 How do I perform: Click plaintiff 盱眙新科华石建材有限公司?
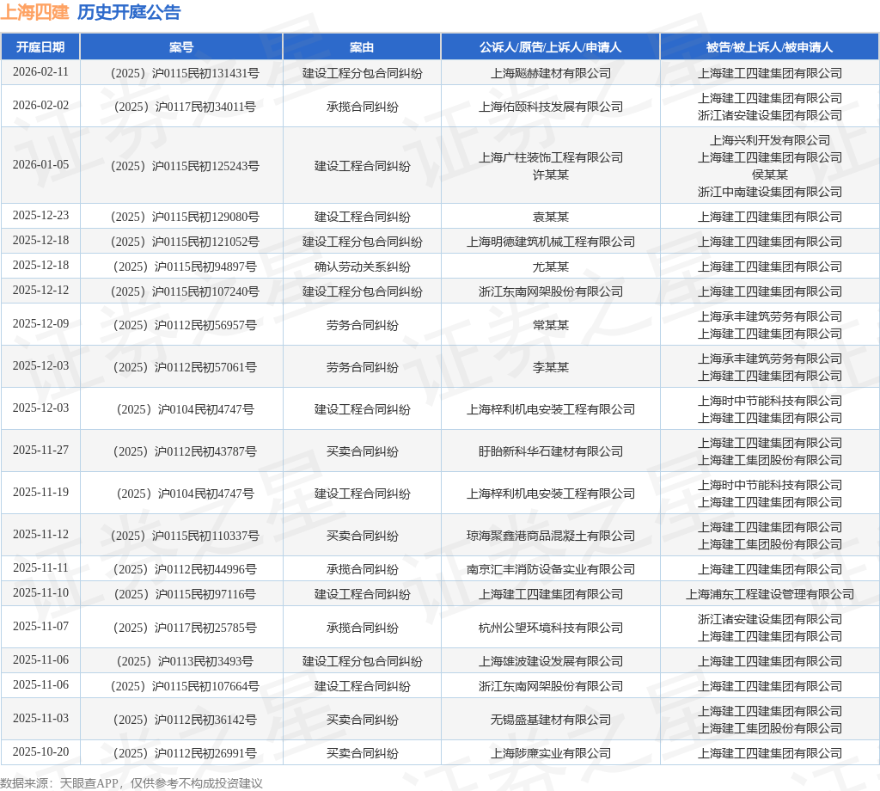[551, 451]
